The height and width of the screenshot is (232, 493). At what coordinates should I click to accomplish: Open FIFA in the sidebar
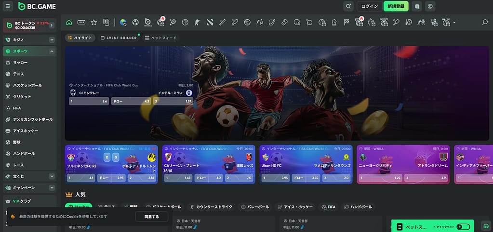coord(29,108)
